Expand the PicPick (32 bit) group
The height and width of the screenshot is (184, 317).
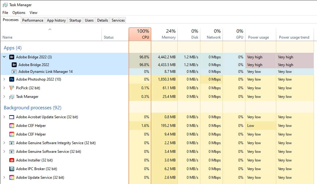(x=4, y=88)
